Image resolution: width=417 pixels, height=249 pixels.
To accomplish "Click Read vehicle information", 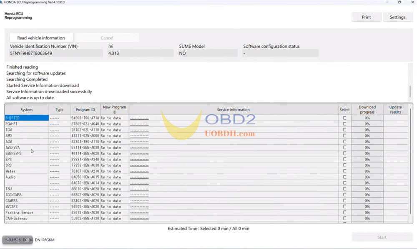I will click(41, 38).
